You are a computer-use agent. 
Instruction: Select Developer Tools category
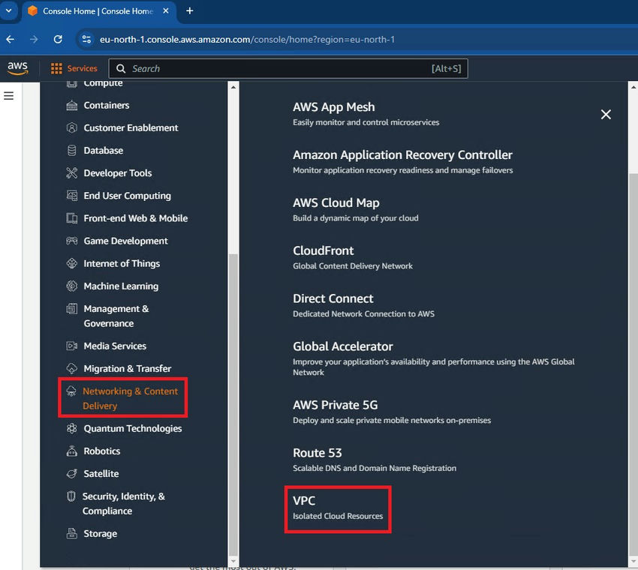118,172
